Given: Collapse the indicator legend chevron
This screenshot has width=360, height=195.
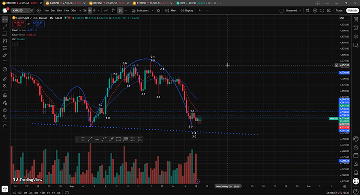Looking at the screenshot, I should tap(15, 44).
